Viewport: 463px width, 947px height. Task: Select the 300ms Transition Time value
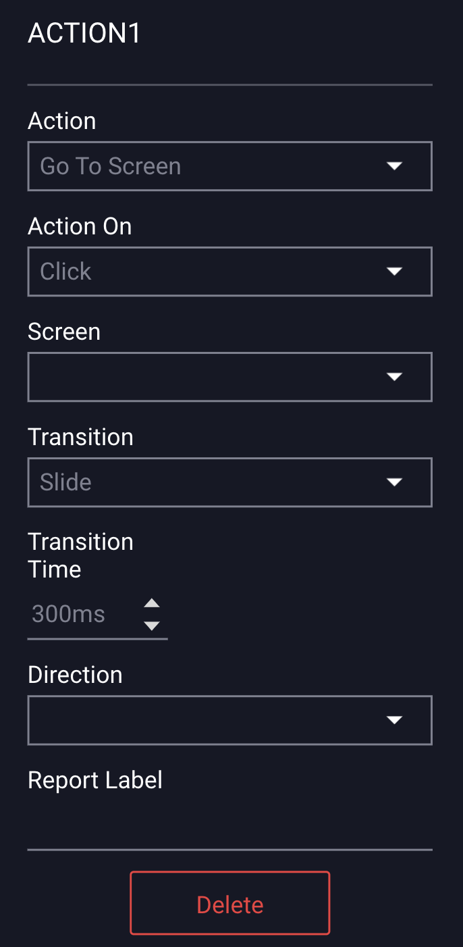[x=67, y=614]
